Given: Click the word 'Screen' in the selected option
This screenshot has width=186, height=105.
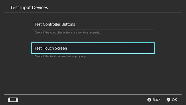Looking at the screenshot, I should point(61,48).
